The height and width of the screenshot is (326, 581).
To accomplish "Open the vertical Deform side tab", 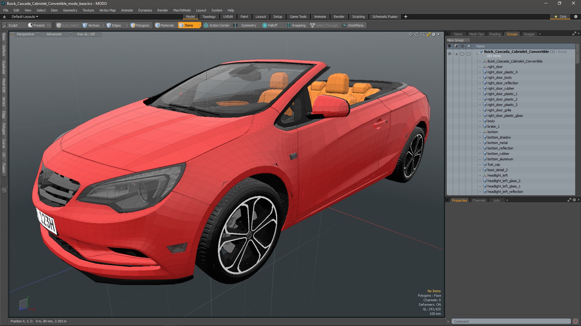I will pos(4,51).
